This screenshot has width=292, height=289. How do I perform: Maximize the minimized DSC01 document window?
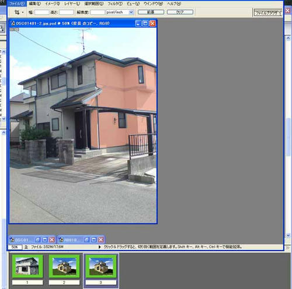45,240
